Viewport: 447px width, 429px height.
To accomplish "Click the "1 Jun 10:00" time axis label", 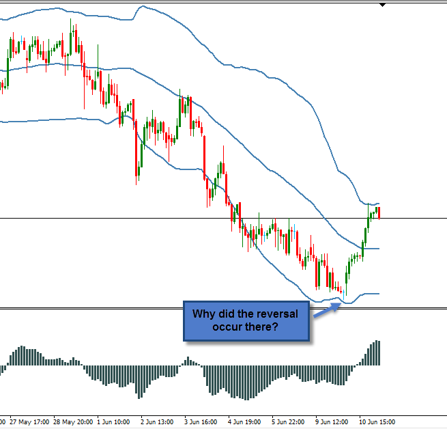I will pyautogui.click(x=112, y=421).
